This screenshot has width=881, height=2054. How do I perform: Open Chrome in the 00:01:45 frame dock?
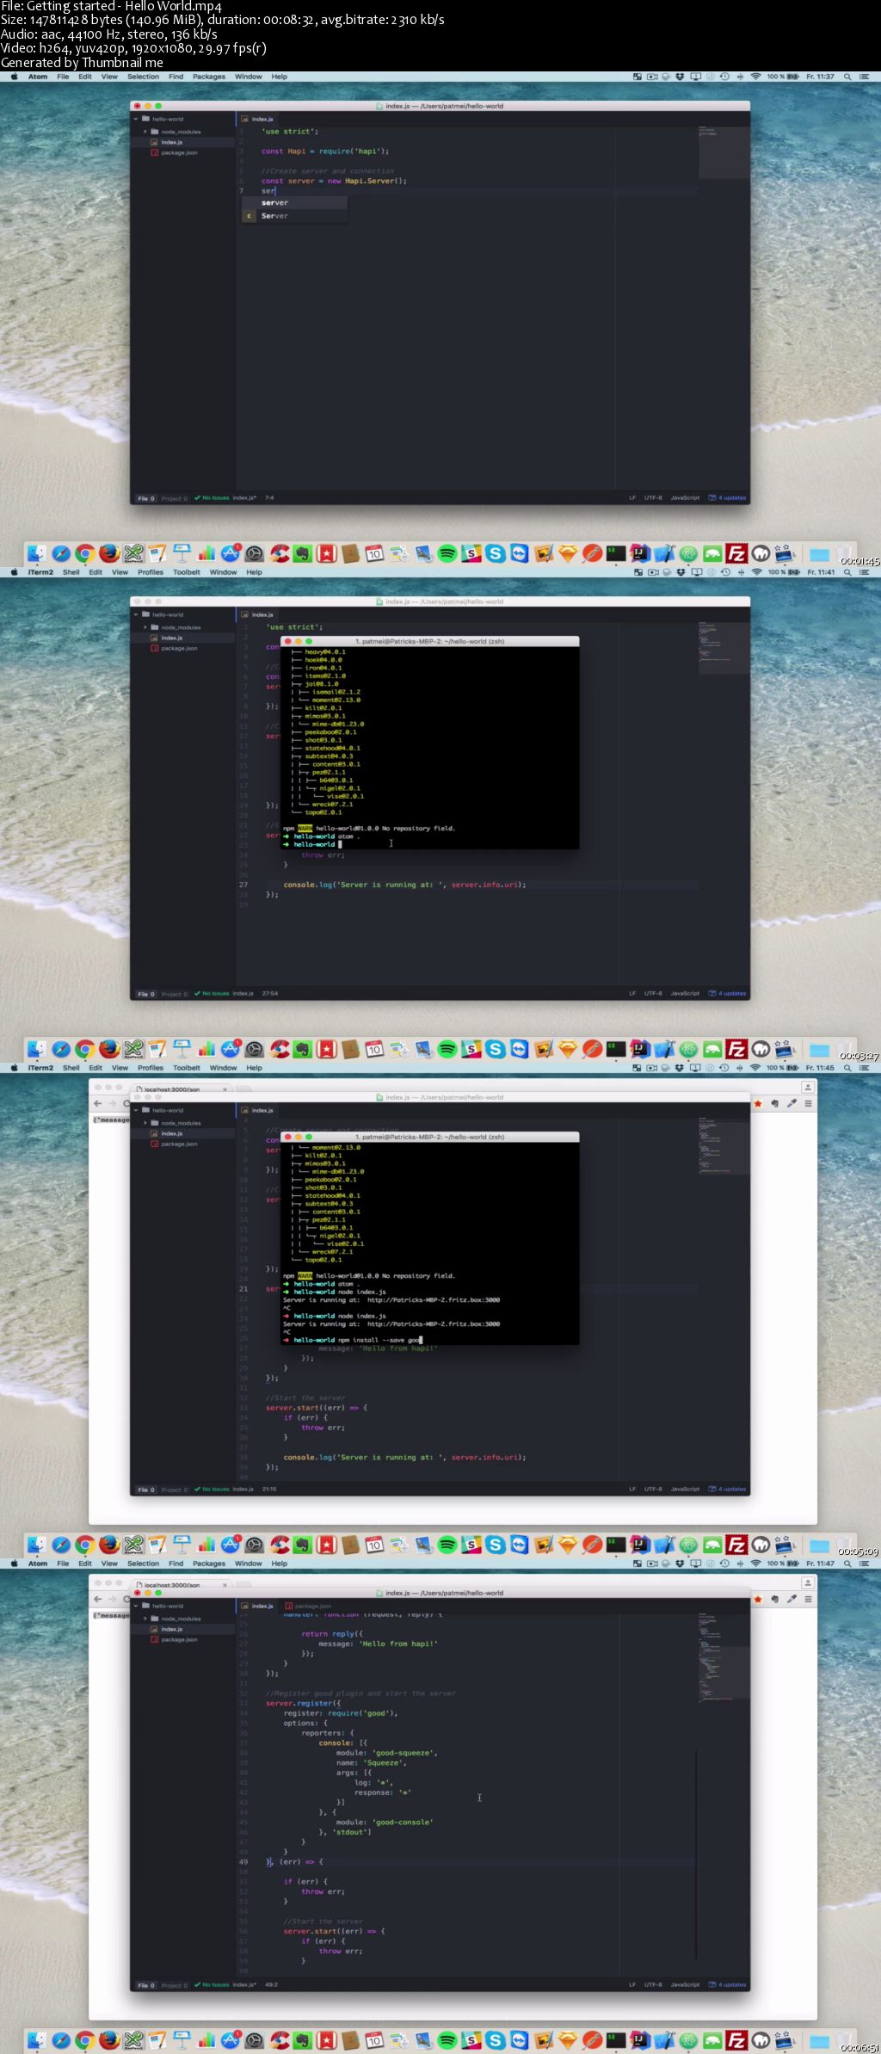point(84,553)
